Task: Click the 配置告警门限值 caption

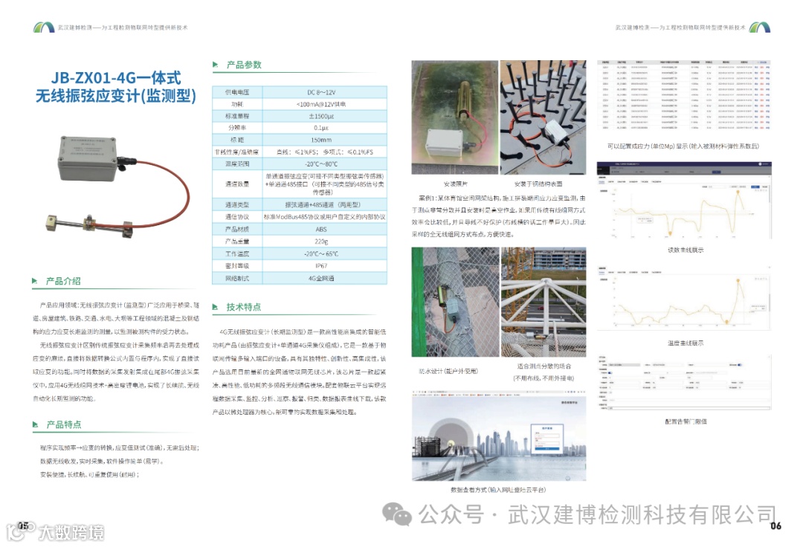Action: 686,421
